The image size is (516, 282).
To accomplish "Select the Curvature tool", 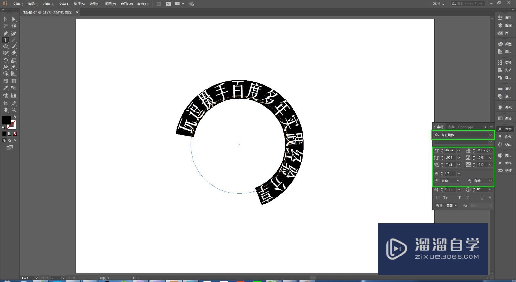I will point(14,33).
